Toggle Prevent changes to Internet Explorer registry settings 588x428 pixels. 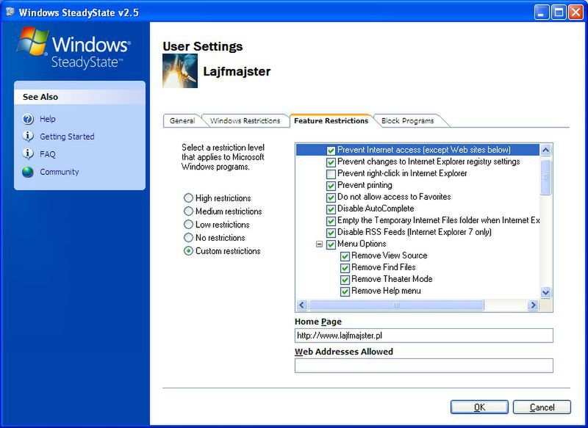pyautogui.click(x=331, y=162)
